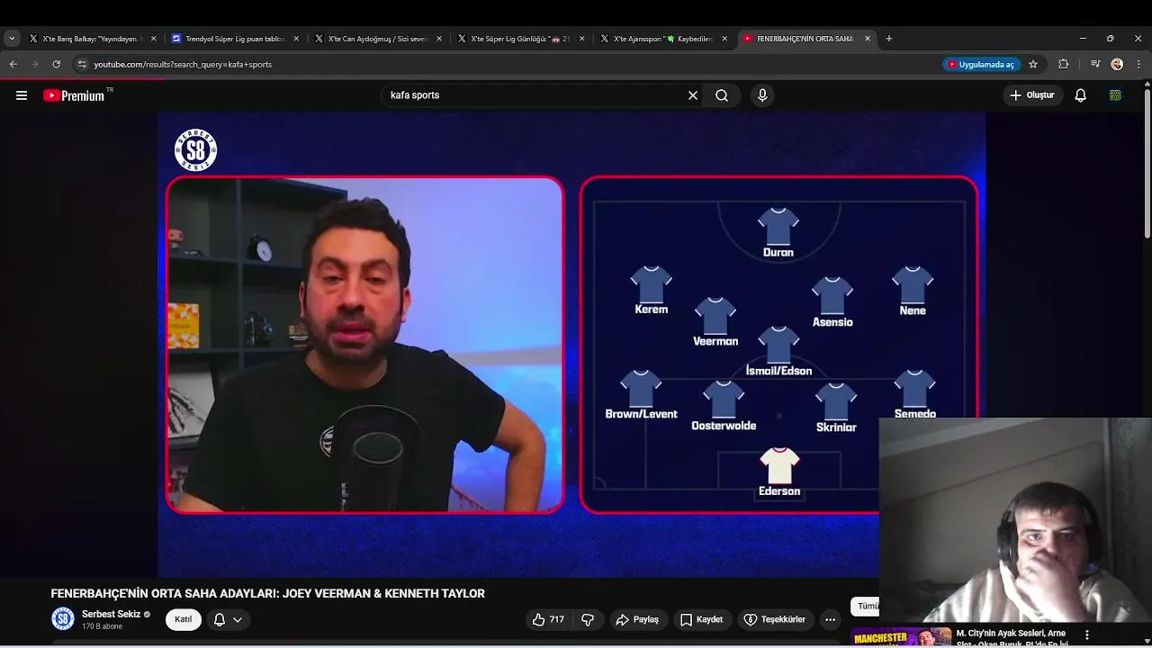This screenshot has width=1152, height=648.
Task: Bookmark this page with the star
Action: pos(1033,64)
